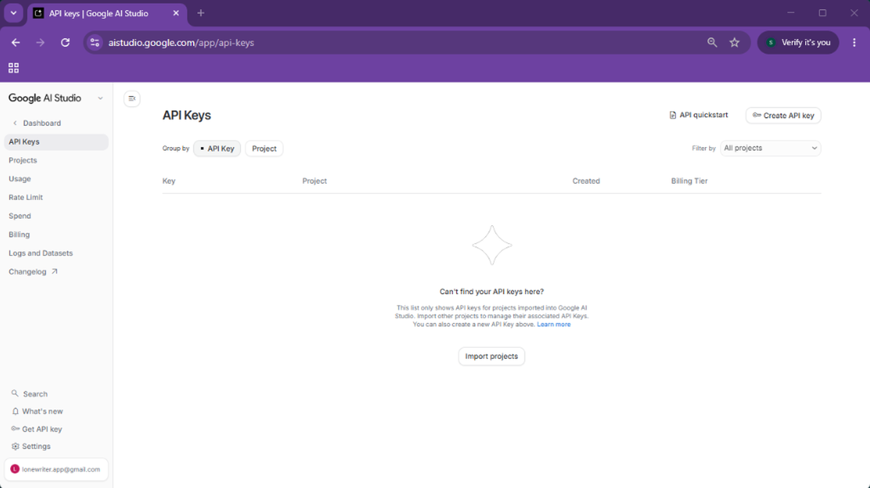Open the lonewriter.app@gmail.com account button

tap(57, 470)
